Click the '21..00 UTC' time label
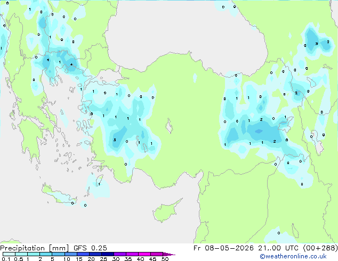Viewport: 338px width, 261px height. click(x=278, y=248)
